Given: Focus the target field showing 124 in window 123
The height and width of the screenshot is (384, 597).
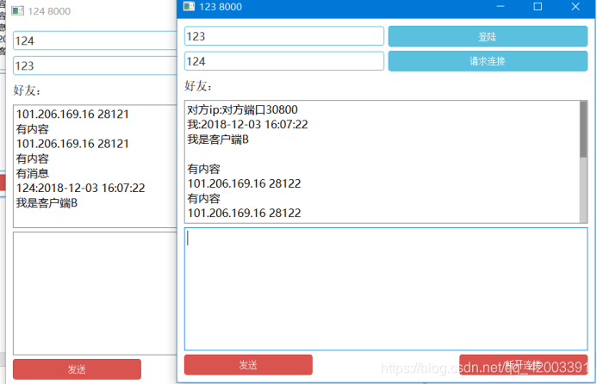Looking at the screenshot, I should point(284,61).
